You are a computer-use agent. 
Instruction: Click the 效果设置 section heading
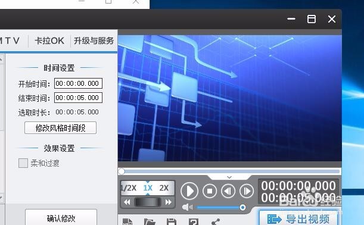[x=59, y=148]
